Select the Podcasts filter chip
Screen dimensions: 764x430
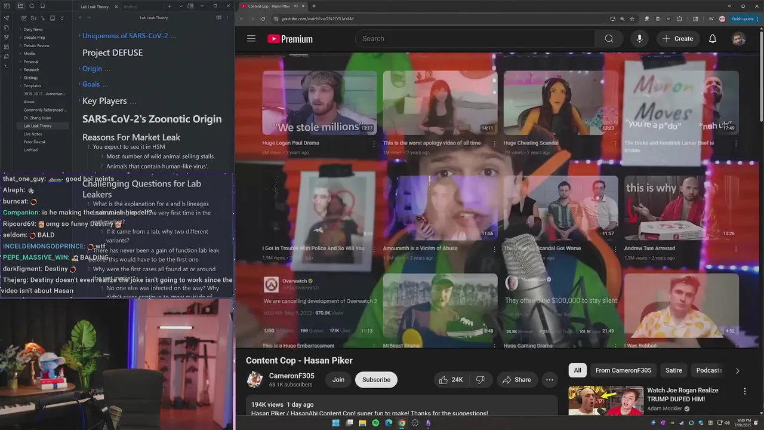point(709,370)
